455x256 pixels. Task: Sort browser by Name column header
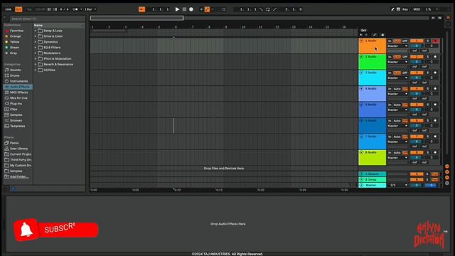tap(59, 26)
